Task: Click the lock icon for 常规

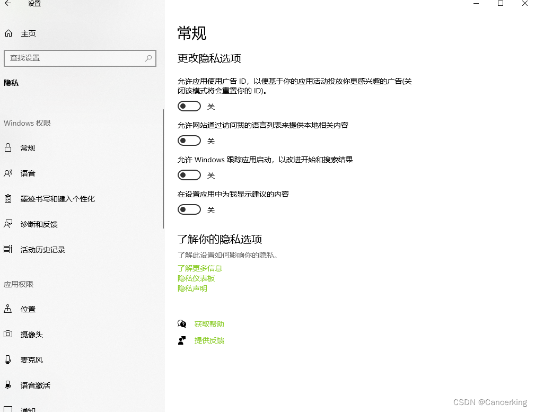Action: pyautogui.click(x=8, y=148)
